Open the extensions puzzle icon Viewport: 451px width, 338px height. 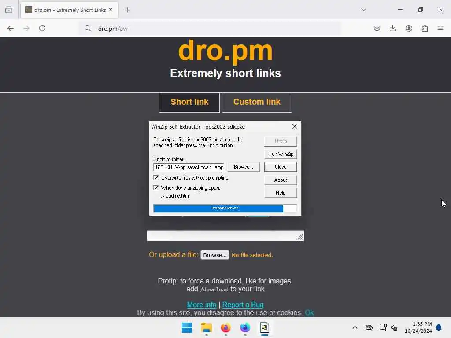[x=425, y=28]
